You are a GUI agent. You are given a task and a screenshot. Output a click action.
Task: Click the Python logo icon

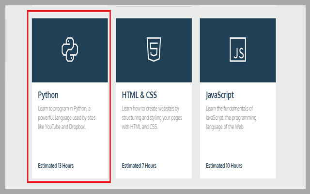(70, 49)
